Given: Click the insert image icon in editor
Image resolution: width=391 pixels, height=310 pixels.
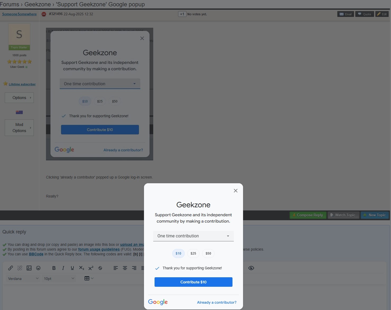Looking at the screenshot, I should click(29, 268).
